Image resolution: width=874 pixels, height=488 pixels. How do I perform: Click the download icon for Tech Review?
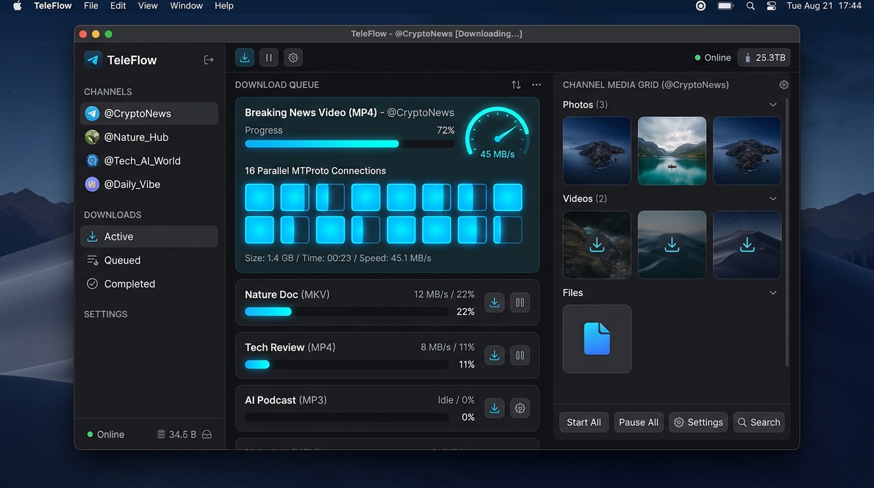point(494,355)
